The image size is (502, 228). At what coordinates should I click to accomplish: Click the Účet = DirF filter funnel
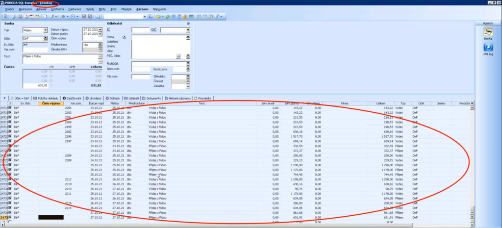pyautogui.click(x=12, y=98)
